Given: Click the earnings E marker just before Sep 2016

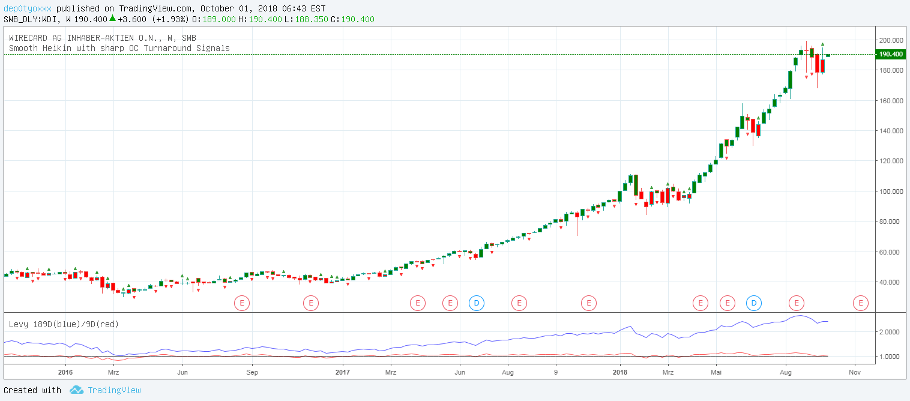Looking at the screenshot, I should tap(241, 303).
